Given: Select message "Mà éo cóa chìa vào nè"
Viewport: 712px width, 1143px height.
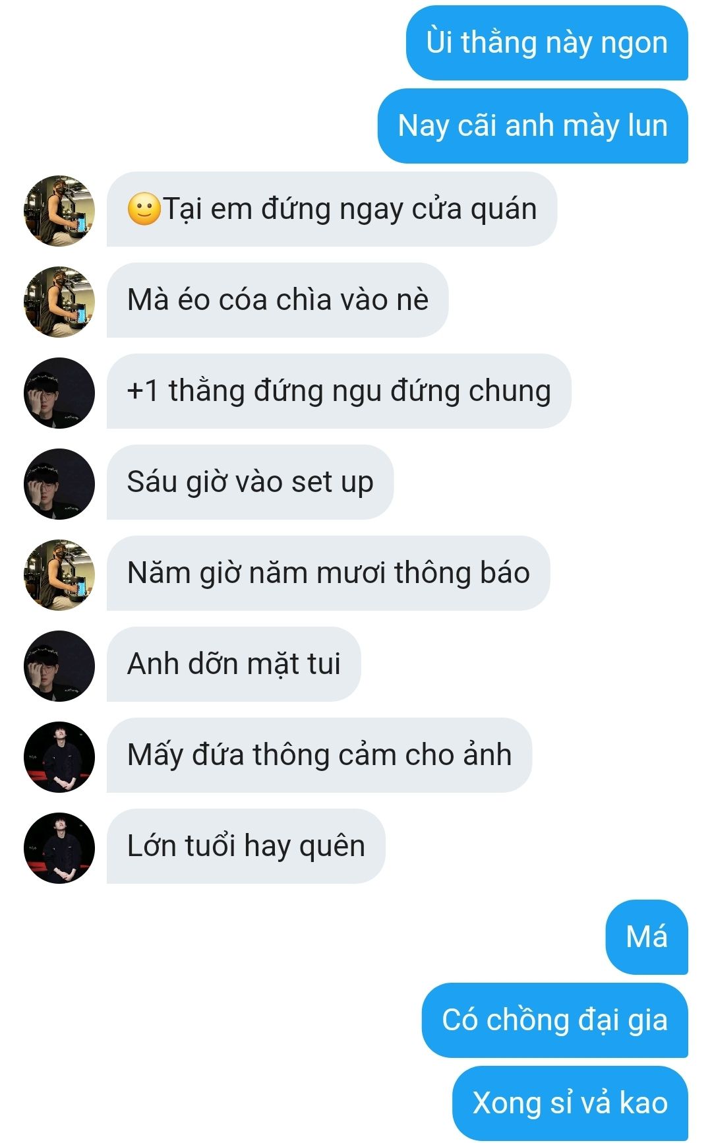Looking at the screenshot, I should (x=278, y=300).
